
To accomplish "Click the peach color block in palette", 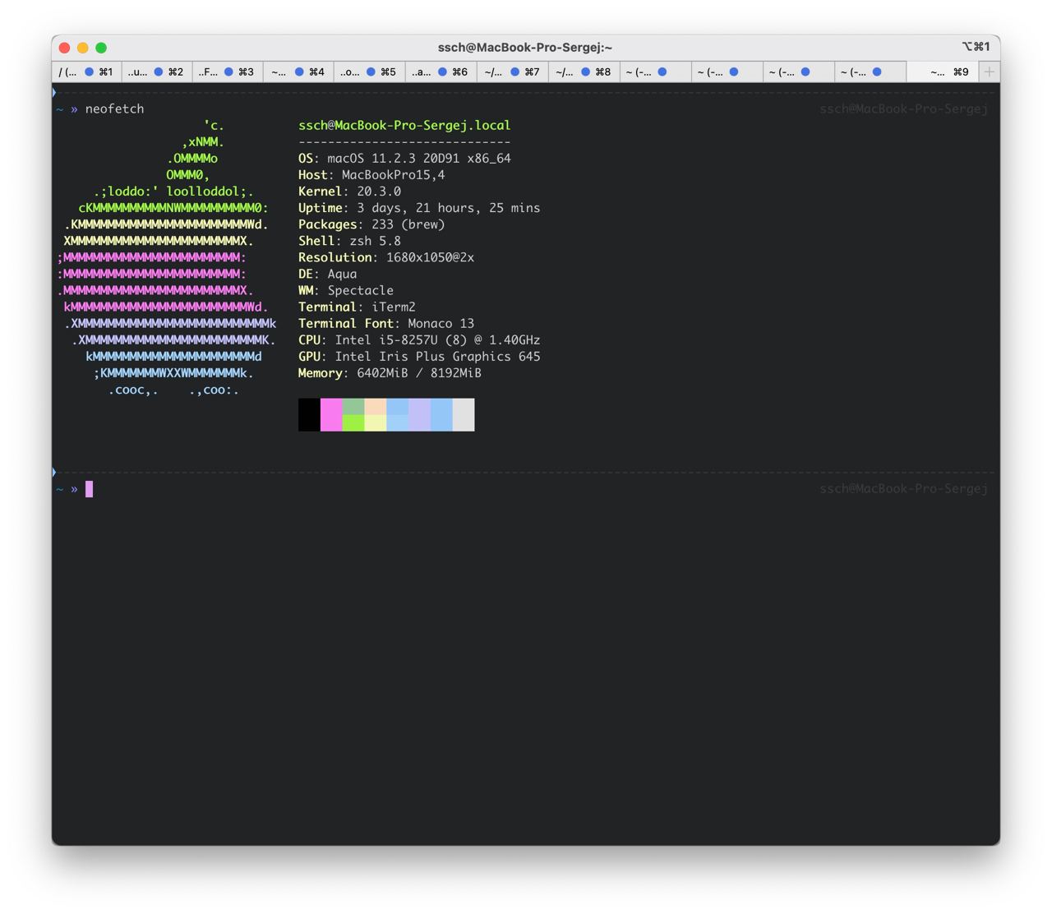I will coord(376,407).
